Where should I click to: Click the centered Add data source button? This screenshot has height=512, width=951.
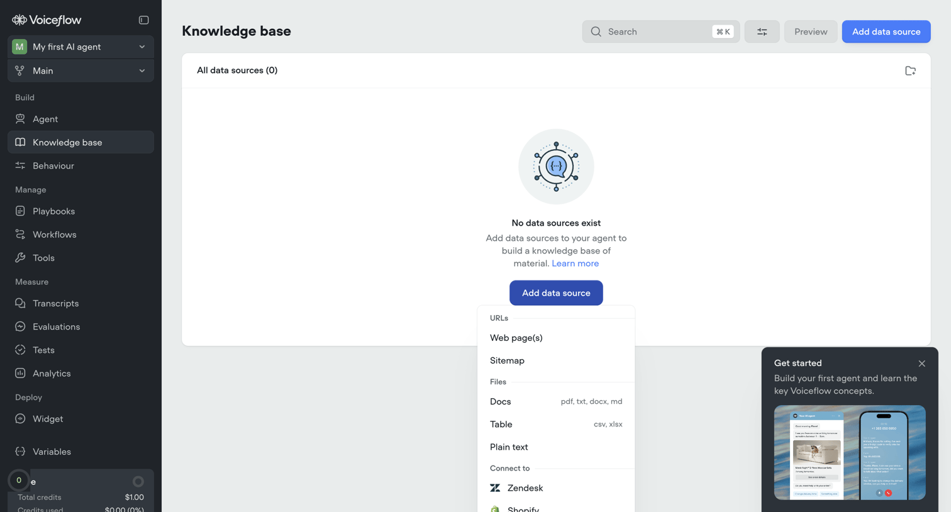click(x=556, y=293)
